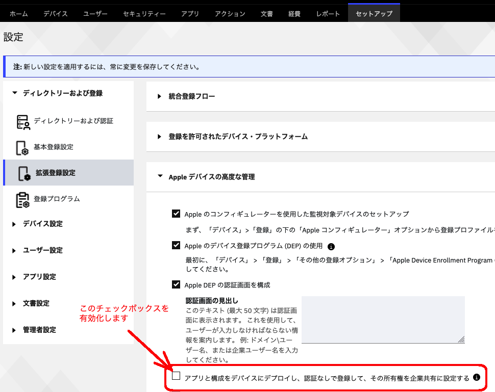Open 文書 menu tab
The height and width of the screenshot is (392, 495).
267,14
